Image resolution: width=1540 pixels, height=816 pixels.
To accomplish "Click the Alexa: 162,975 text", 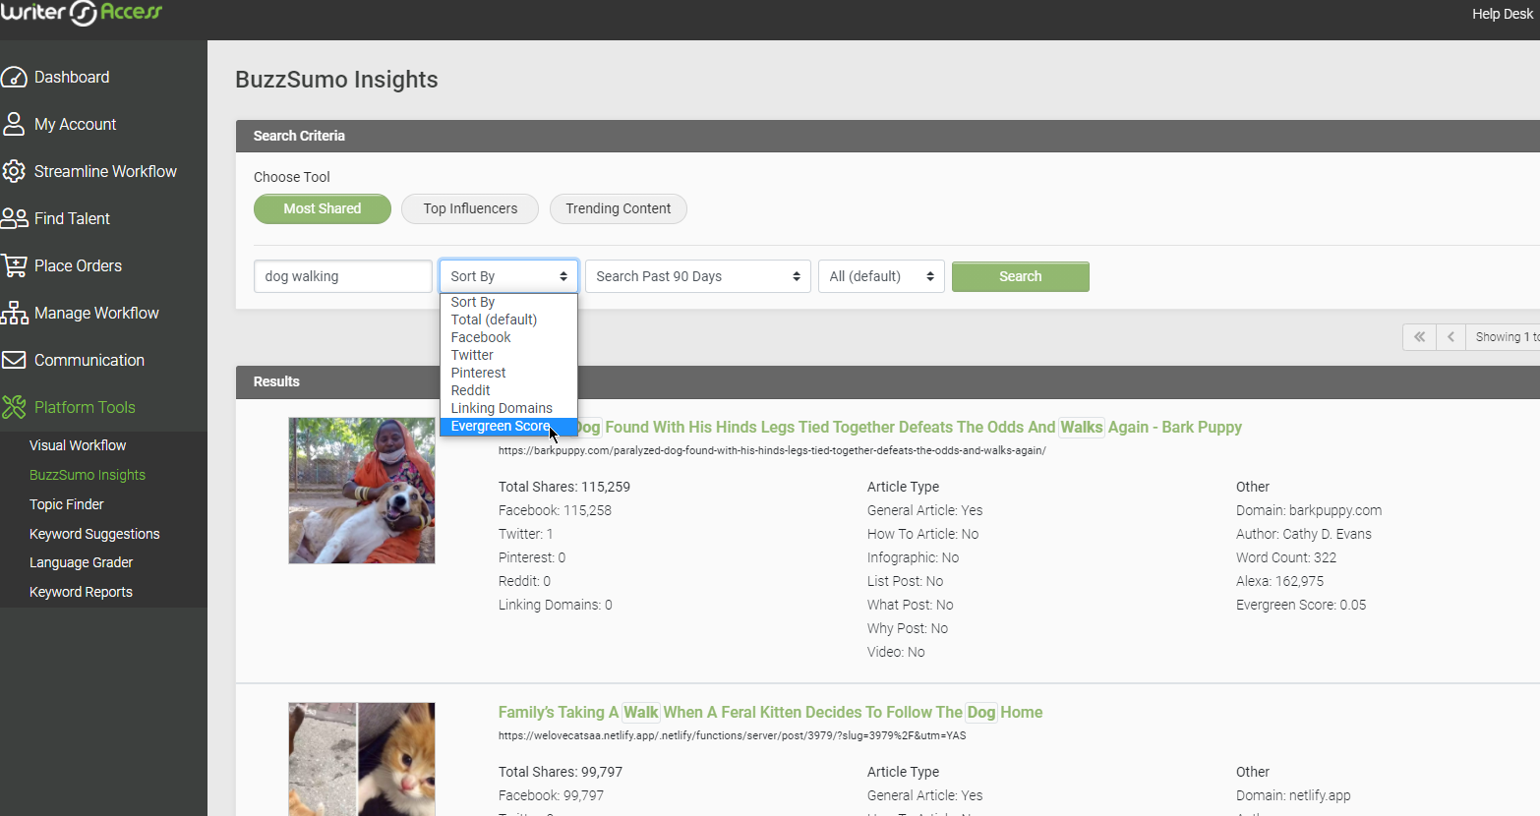I will 1280,581.
